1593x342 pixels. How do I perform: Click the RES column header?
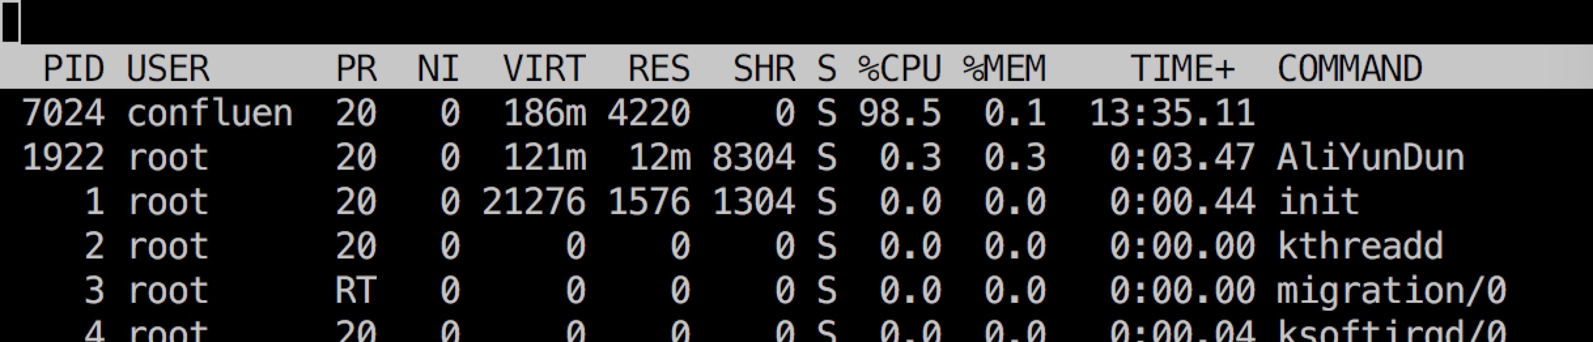point(660,69)
